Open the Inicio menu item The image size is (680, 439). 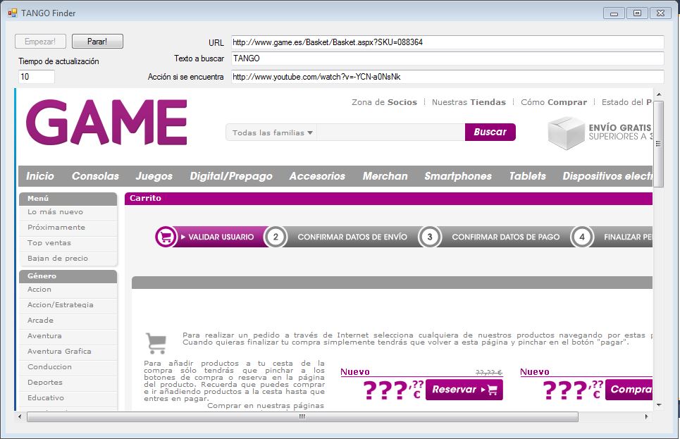coord(40,176)
